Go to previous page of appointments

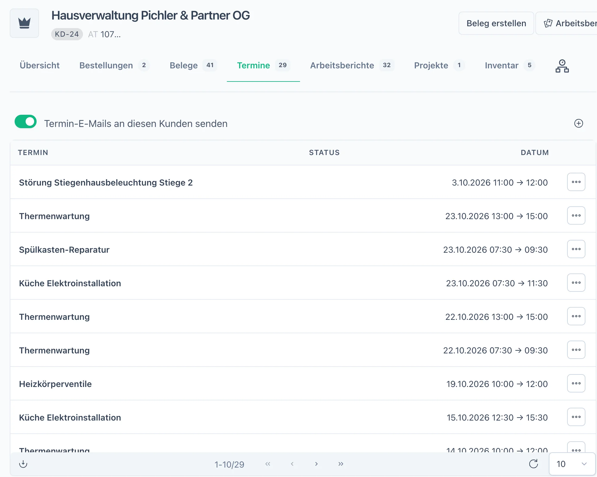292,464
